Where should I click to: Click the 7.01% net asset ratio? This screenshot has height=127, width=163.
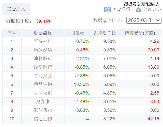coord(110,59)
